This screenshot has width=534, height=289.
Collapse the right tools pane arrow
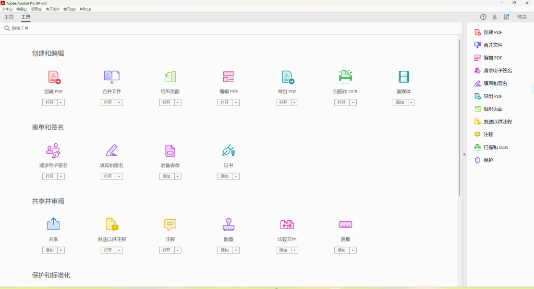pyautogui.click(x=464, y=154)
